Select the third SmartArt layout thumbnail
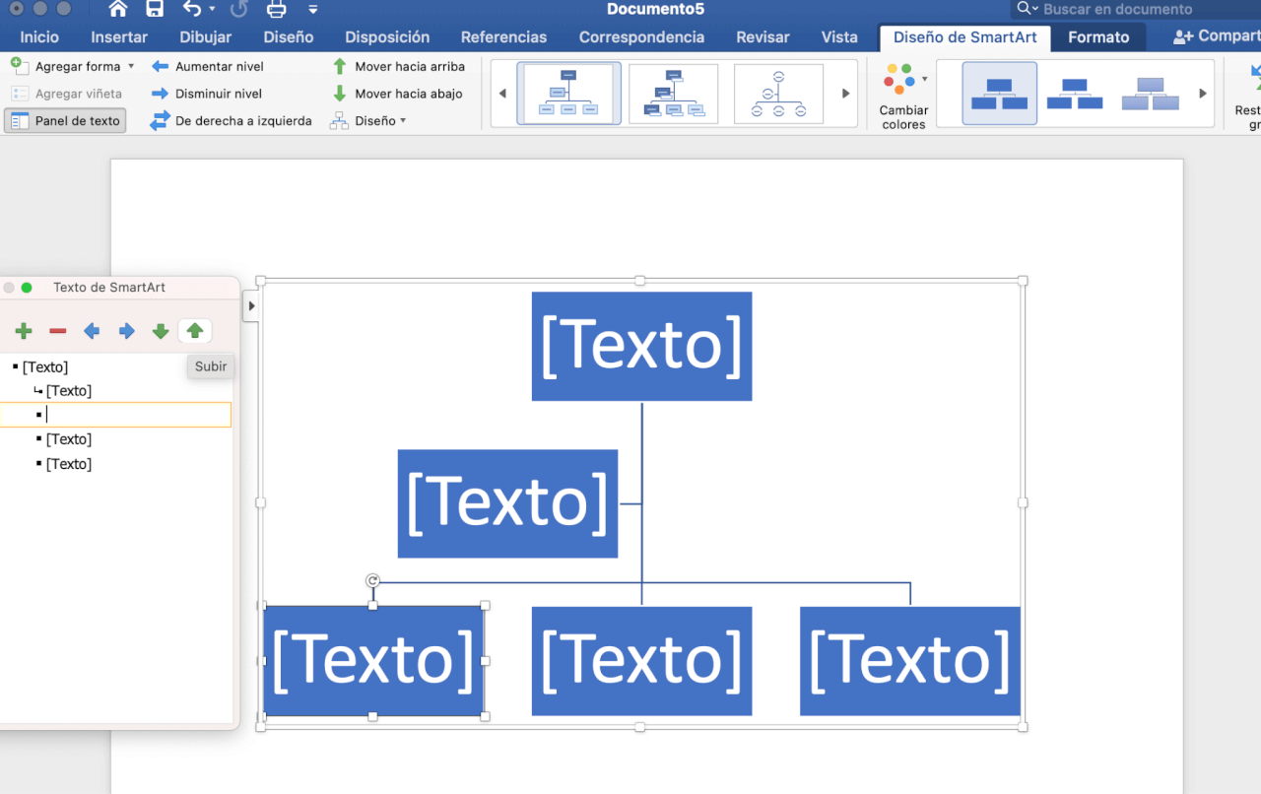 tap(778, 95)
